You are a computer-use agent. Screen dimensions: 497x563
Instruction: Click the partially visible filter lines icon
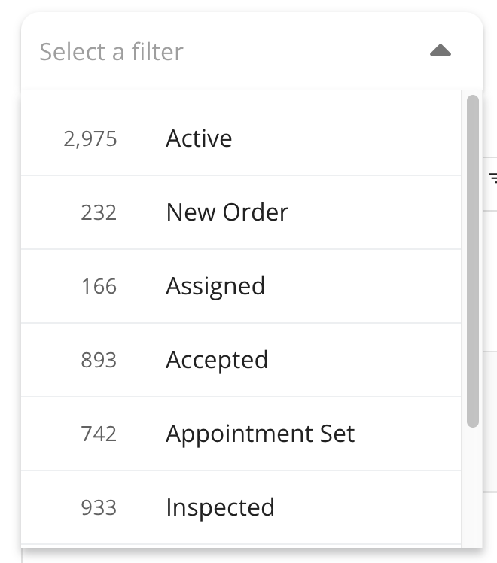coord(493,178)
